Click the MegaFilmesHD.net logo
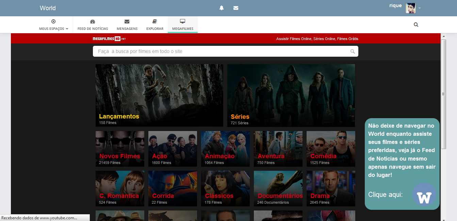Image resolution: width=457 pixels, height=221 pixels. (x=109, y=39)
